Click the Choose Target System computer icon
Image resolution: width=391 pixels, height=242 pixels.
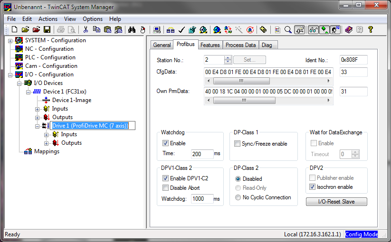coord(157,29)
